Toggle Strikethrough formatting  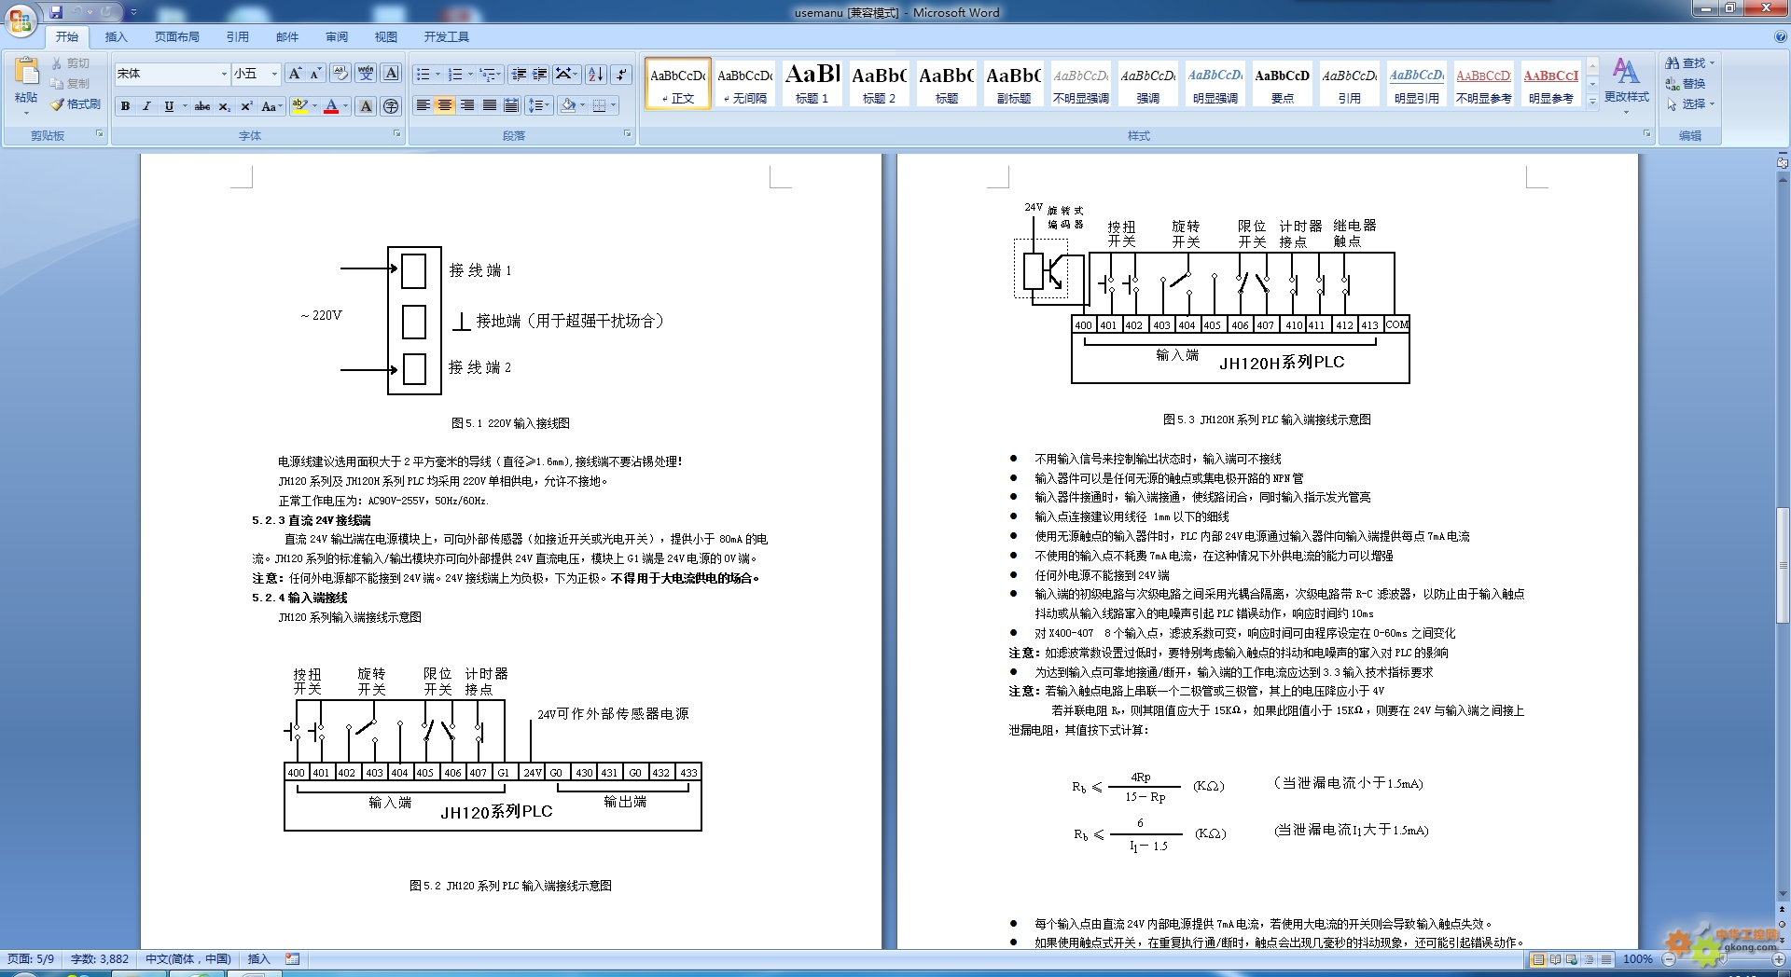click(202, 106)
